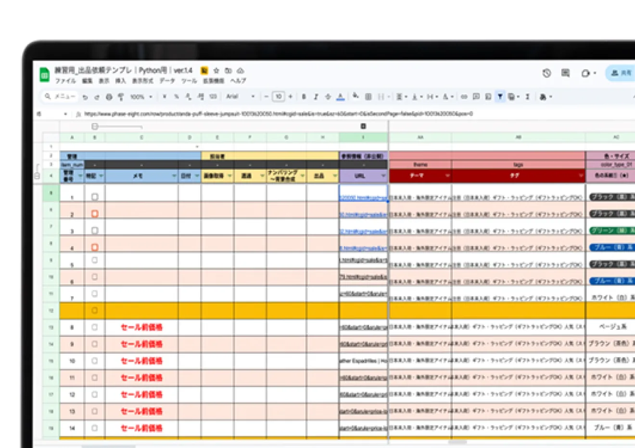
Task: Click the insert link icon
Action: 464,97
